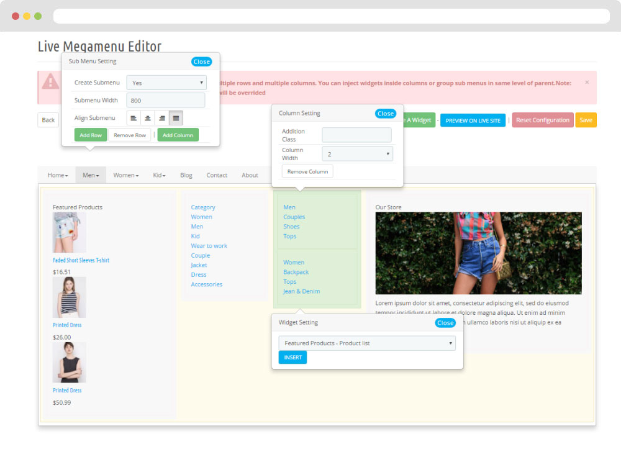Click the black dress product thumbnail
This screenshot has width=621, height=457.
[70, 363]
